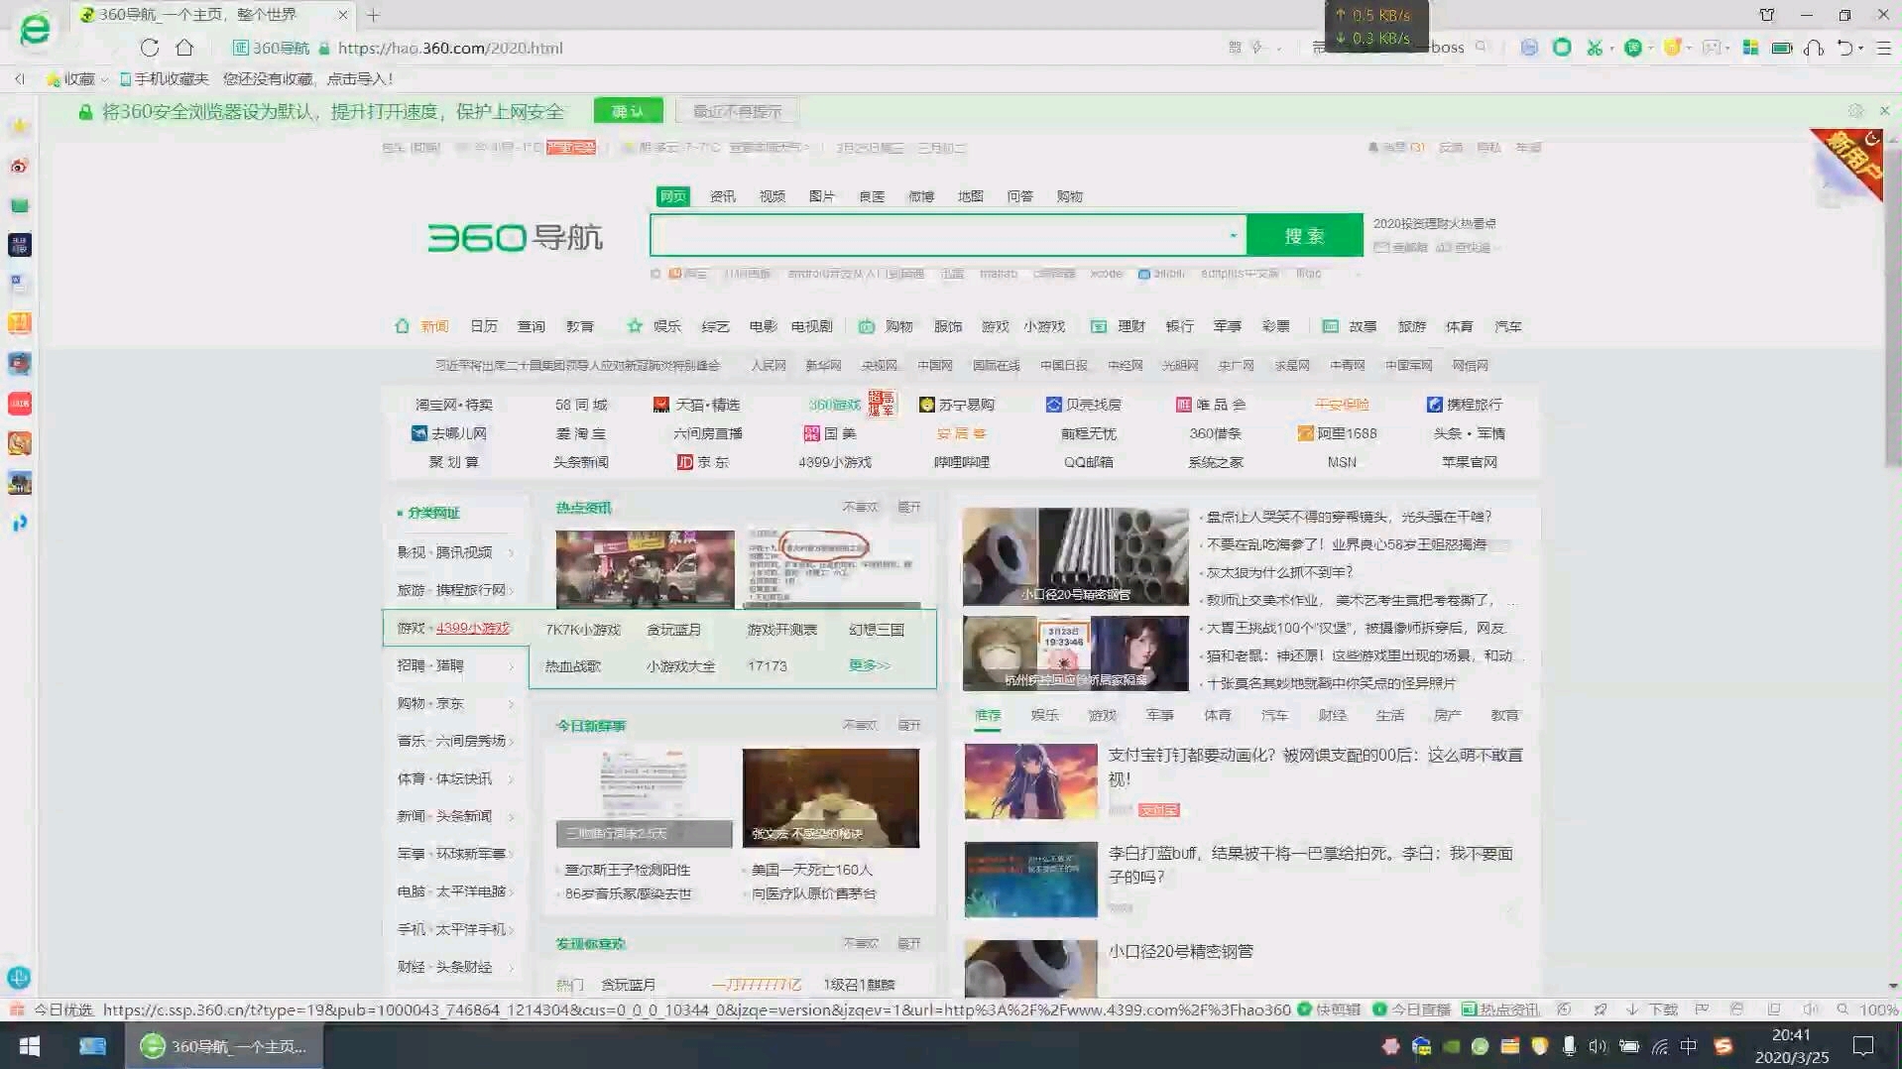The width and height of the screenshot is (1902, 1069).
Task: Click the 手机收藏夹 bookmark
Action: (165, 79)
